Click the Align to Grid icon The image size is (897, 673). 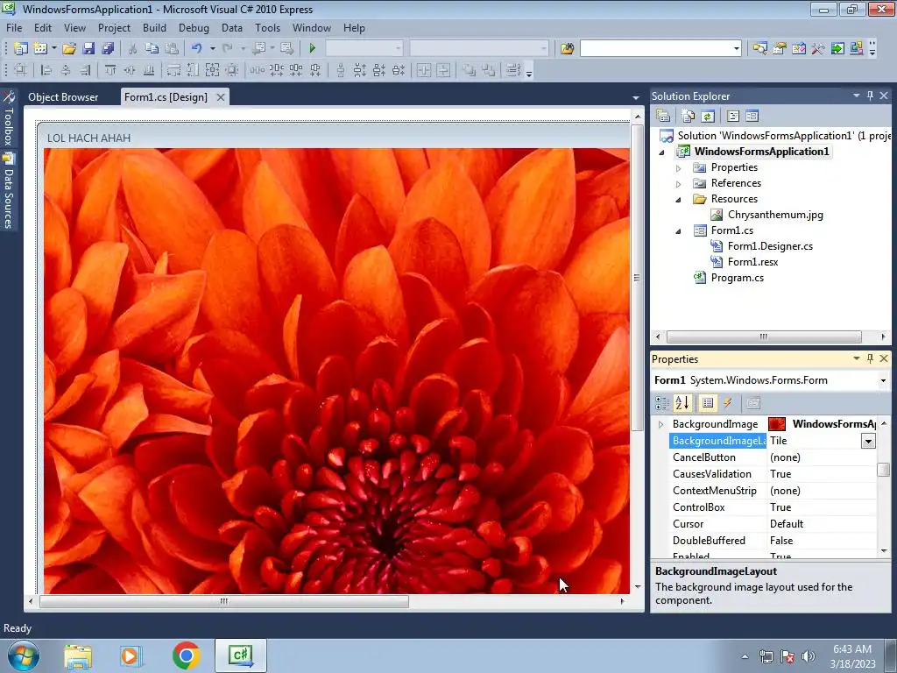coord(20,70)
